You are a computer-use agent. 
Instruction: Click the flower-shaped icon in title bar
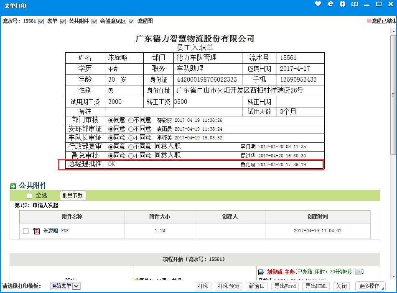click(343, 4)
